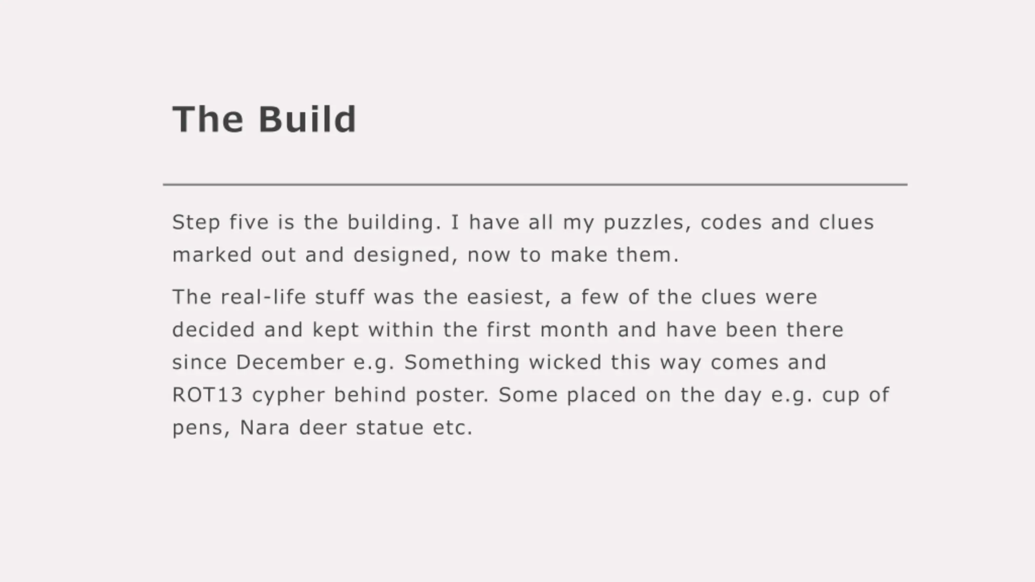Click the word "ROT13"

208,395
